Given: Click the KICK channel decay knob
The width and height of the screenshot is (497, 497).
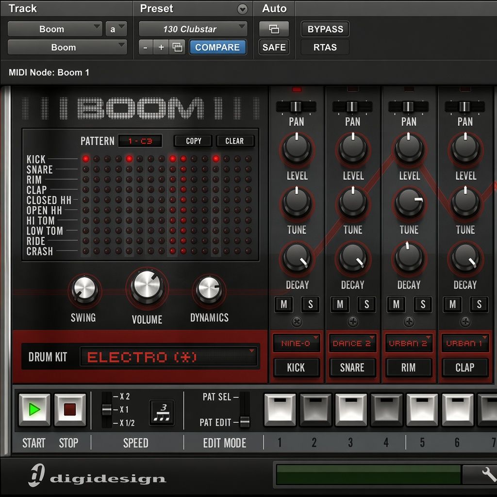Looking at the screenshot, I should pos(297,257).
